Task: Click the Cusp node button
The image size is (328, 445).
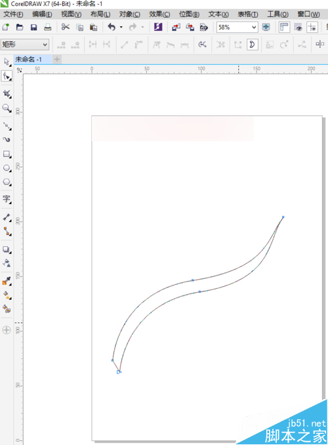Action: click(x=156, y=45)
